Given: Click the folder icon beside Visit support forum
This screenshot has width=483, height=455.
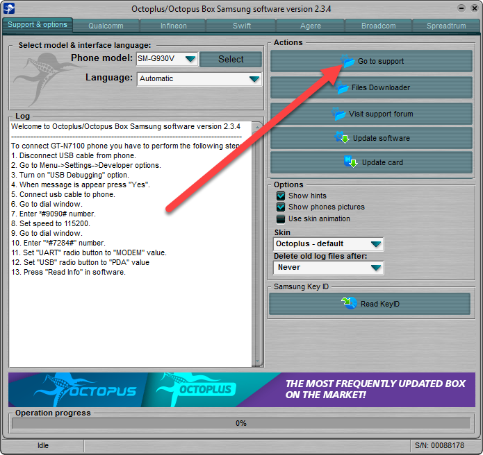Looking at the screenshot, I should 338,114.
